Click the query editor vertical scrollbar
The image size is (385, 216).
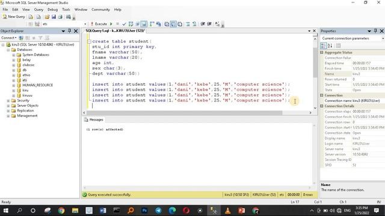pos(315,62)
